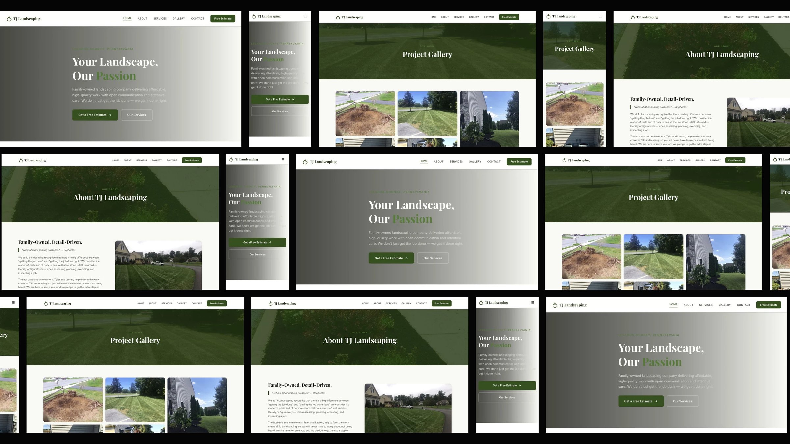Image resolution: width=790 pixels, height=444 pixels.
Task: Select SERVICES nav item in top-row desktop home mockup
Action: click(160, 19)
